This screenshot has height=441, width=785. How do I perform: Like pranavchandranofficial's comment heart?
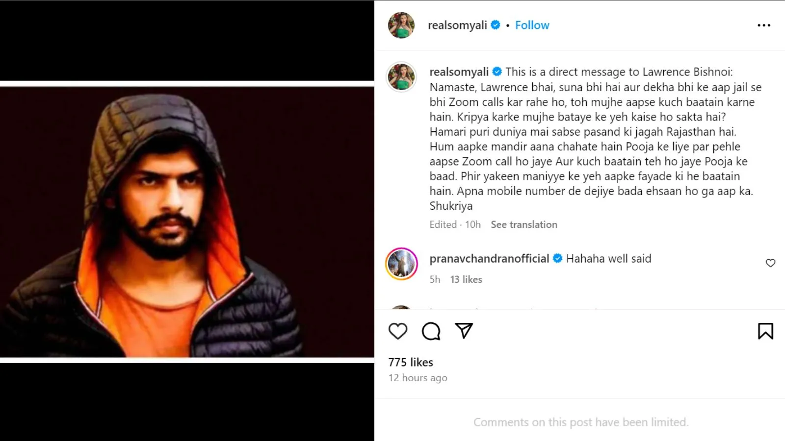coord(770,263)
